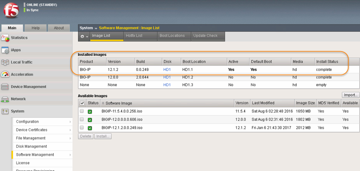
Task: Click the Device Management label
Action: point(28,87)
